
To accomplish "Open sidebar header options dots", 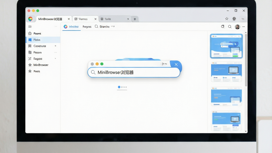I will (x=56, y=27).
